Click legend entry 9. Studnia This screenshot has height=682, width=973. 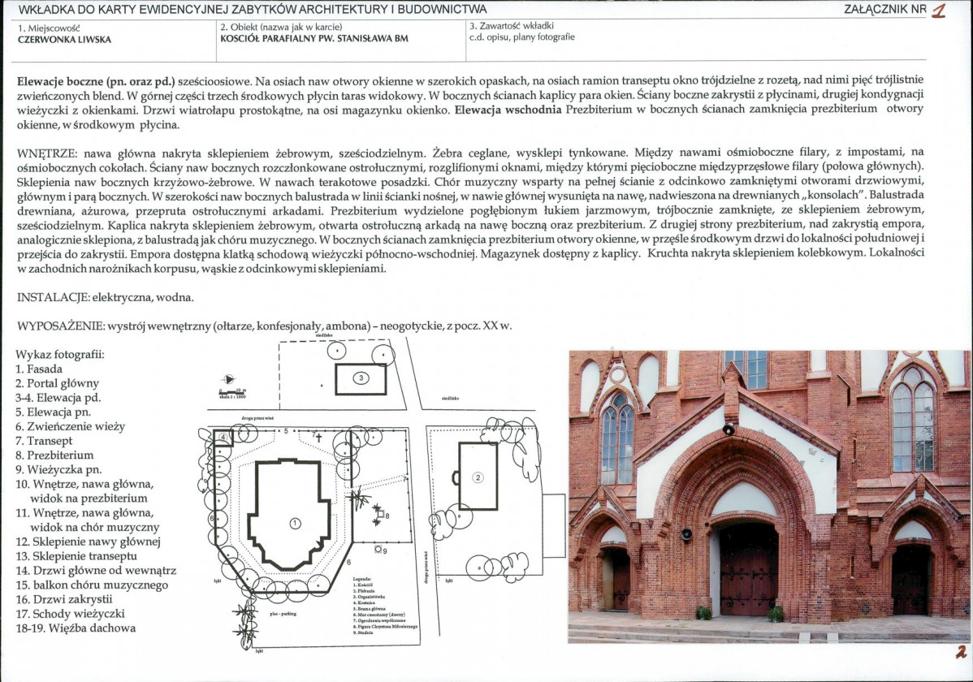click(x=364, y=632)
